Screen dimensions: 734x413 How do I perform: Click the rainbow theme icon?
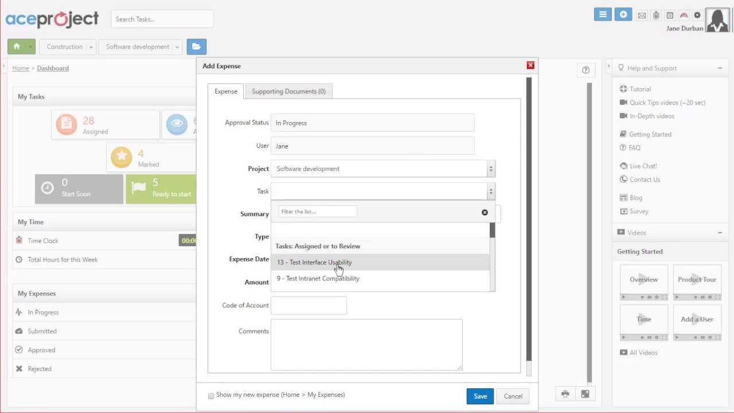(684, 15)
